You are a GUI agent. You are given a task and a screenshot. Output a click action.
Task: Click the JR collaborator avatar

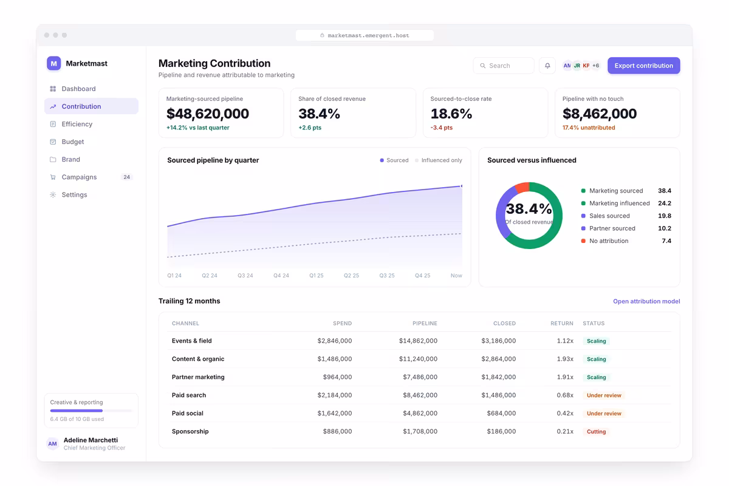click(577, 66)
